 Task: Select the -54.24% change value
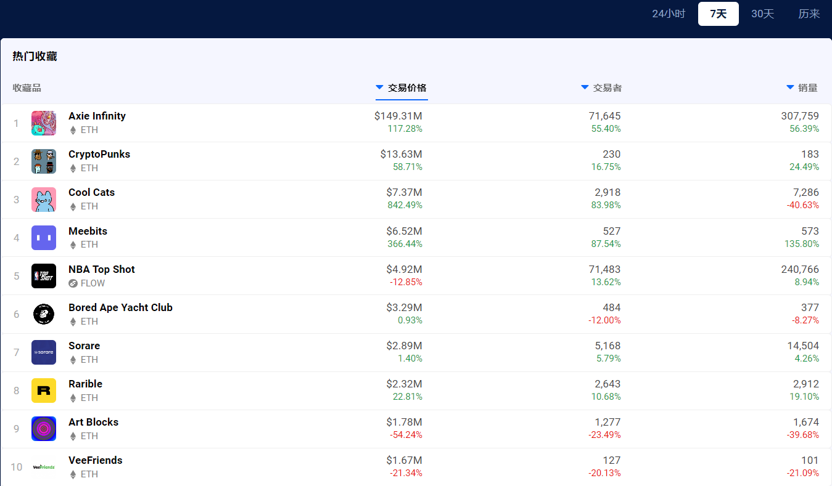(406, 435)
